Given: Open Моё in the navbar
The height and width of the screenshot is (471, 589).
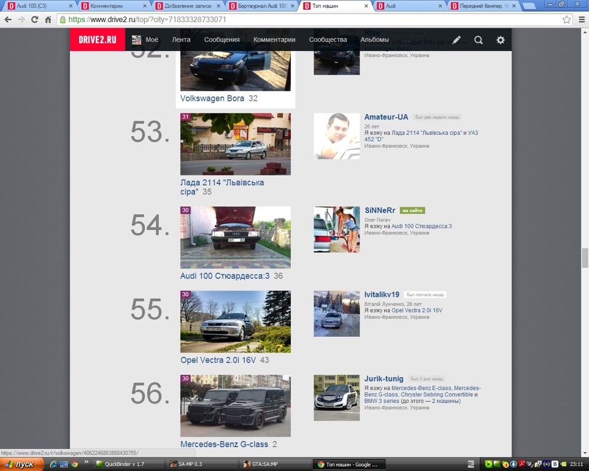Looking at the screenshot, I should coord(152,40).
